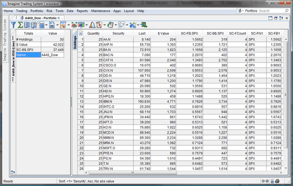Click the certificate report icon
Viewport: 293px width, 186px height.
pyautogui.click(x=63, y=25)
